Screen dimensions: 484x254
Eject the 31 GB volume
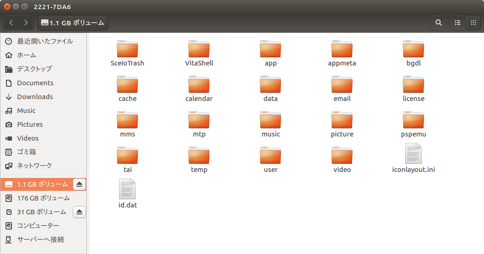coord(79,212)
